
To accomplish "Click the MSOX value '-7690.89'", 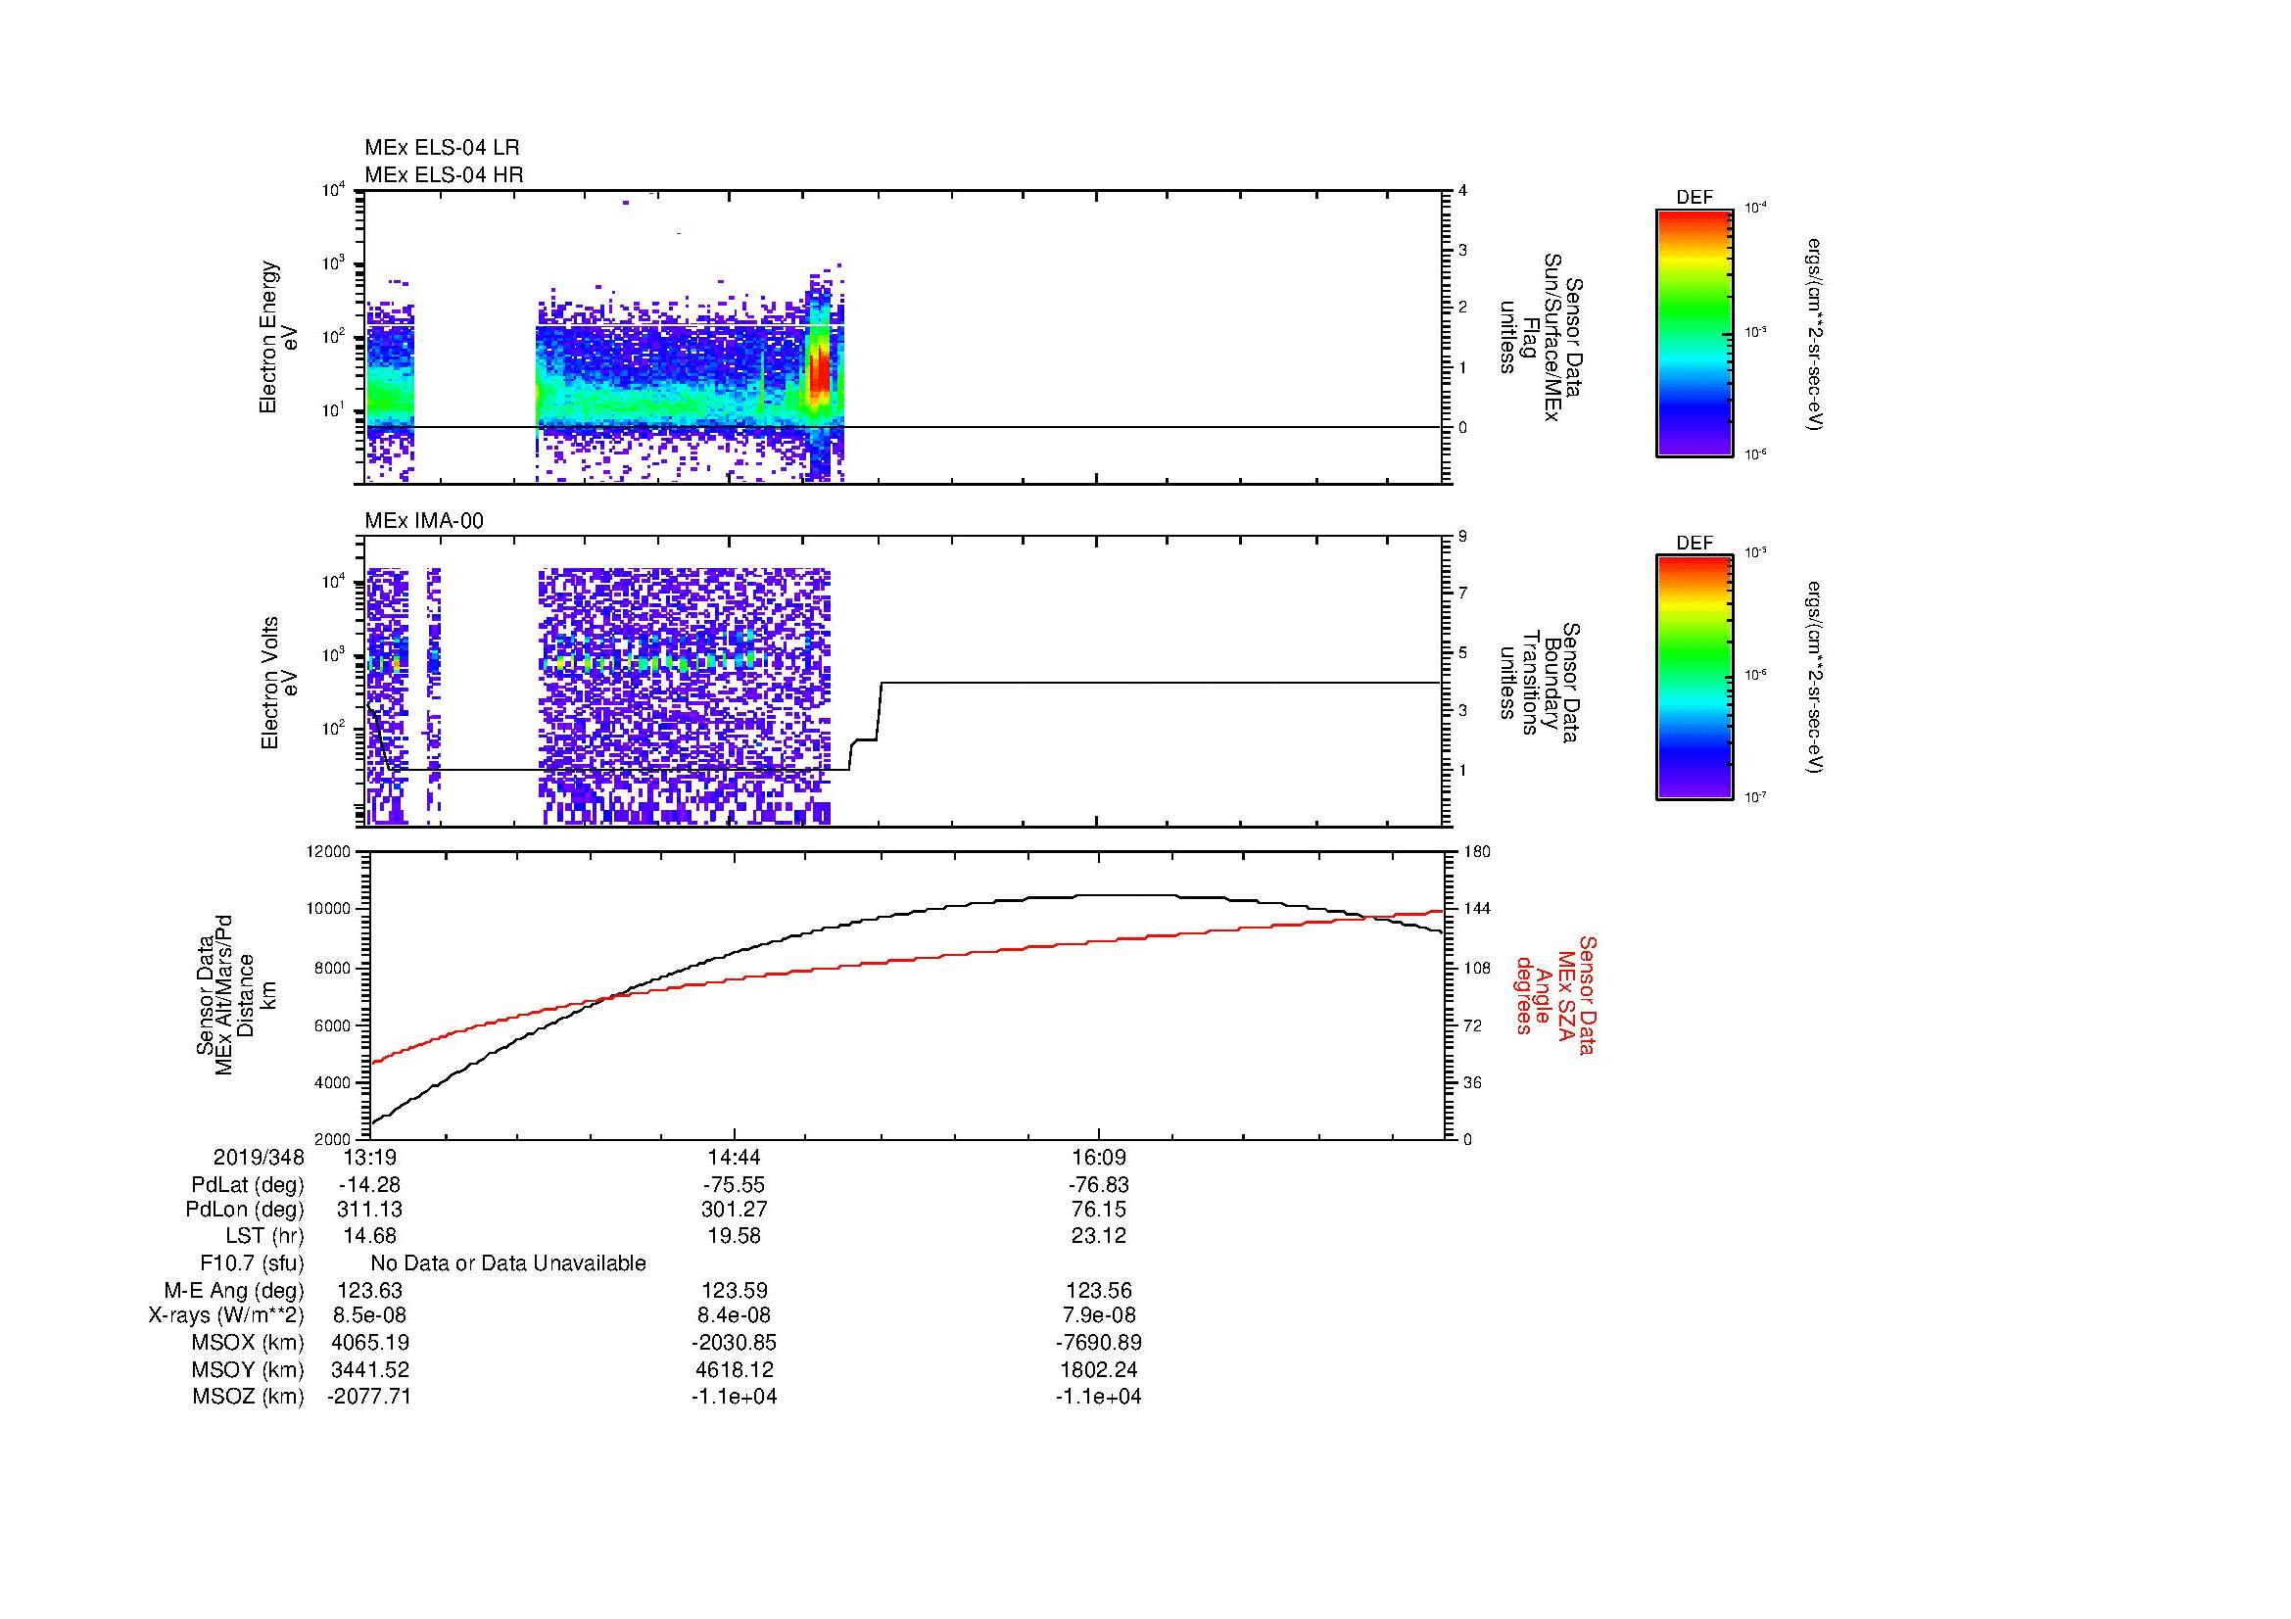I will [1099, 1343].
